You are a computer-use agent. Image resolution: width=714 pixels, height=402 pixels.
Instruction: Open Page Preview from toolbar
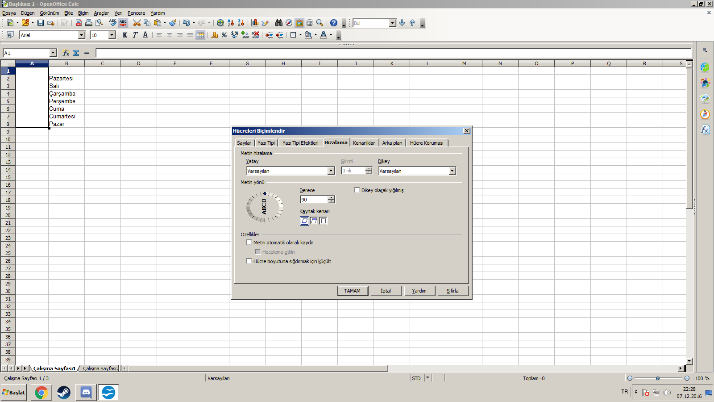click(x=99, y=23)
